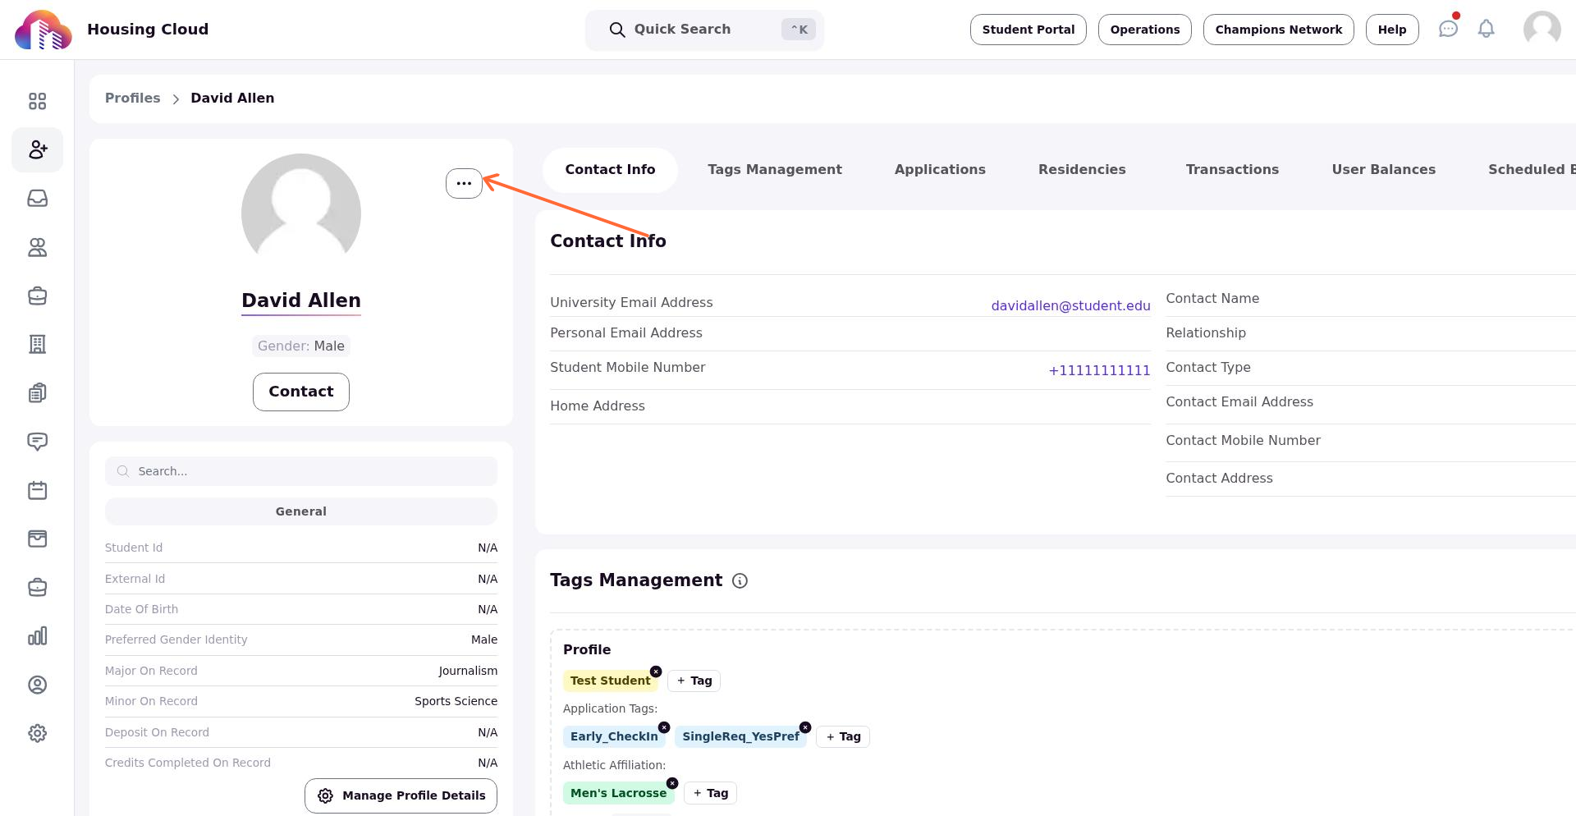Screen dimensions: 1576x816
Task: Open the inbox tray icon in the sidebar
Action: [x=37, y=199]
